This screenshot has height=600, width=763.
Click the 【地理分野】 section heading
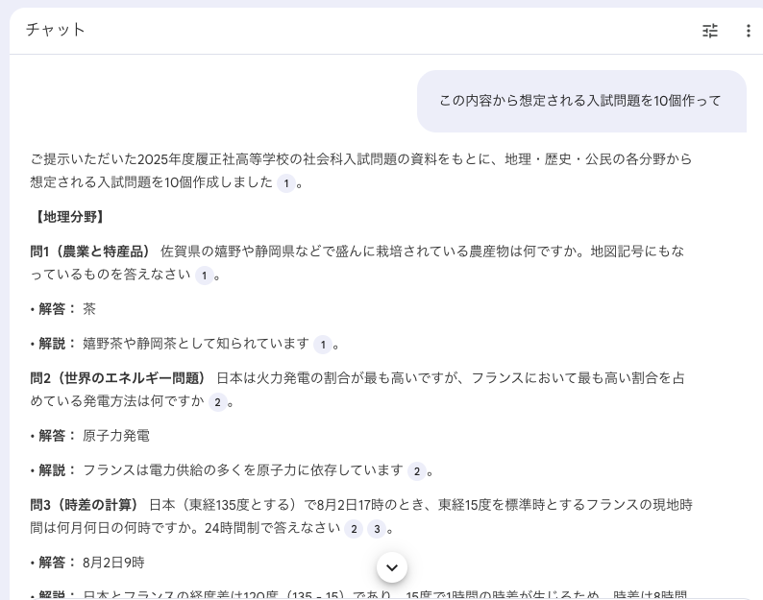69,217
